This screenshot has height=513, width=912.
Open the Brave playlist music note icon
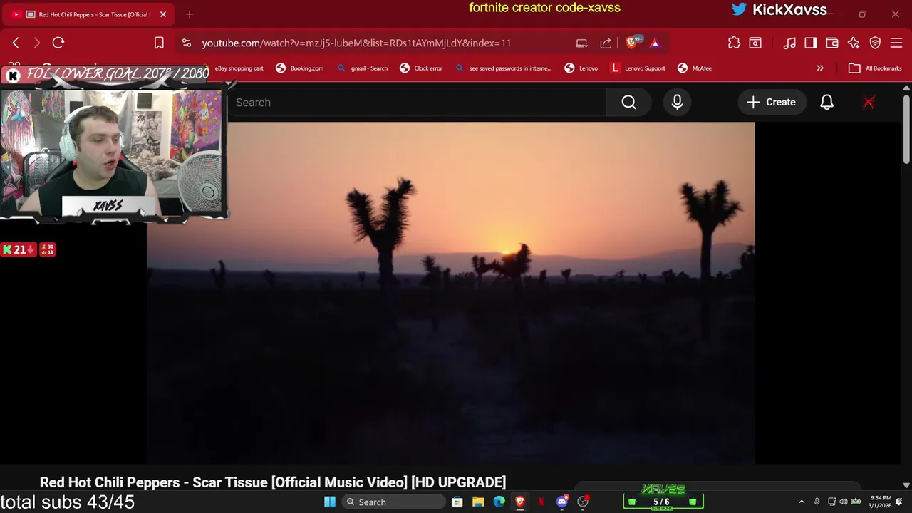click(789, 43)
